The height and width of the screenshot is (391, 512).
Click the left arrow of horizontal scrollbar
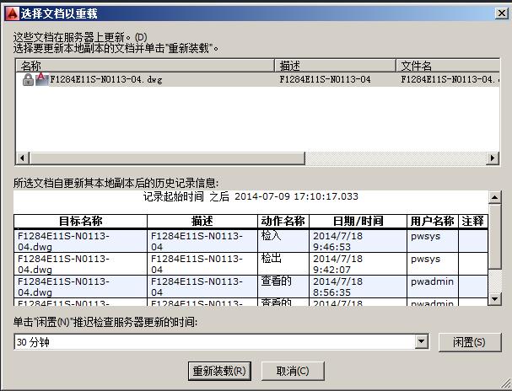point(22,158)
